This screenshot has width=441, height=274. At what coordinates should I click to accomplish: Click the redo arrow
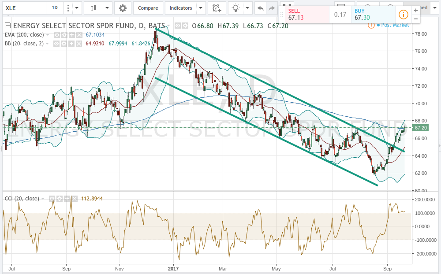click(271, 8)
